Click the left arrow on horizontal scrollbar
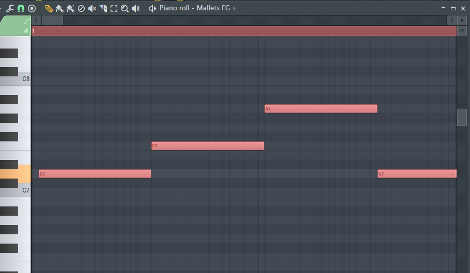Screen dimensions: 470x273 tap(36, 20)
